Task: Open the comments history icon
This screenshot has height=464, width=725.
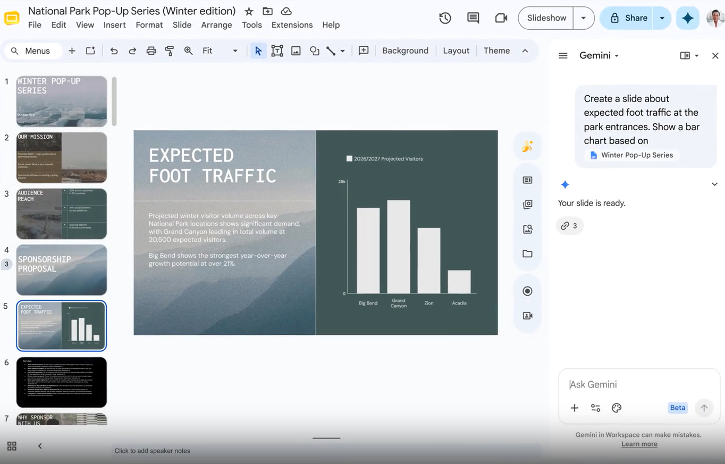Action: click(x=473, y=18)
